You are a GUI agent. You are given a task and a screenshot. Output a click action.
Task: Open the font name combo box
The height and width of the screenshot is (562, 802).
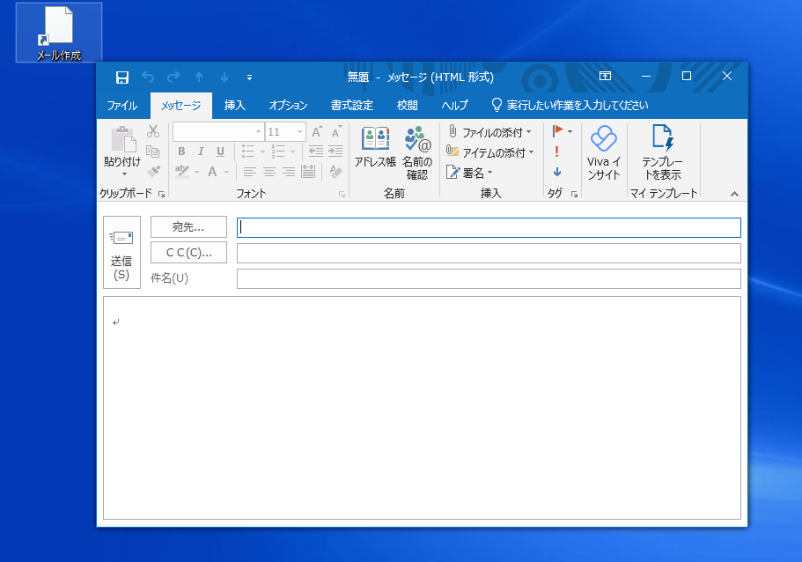point(218,131)
